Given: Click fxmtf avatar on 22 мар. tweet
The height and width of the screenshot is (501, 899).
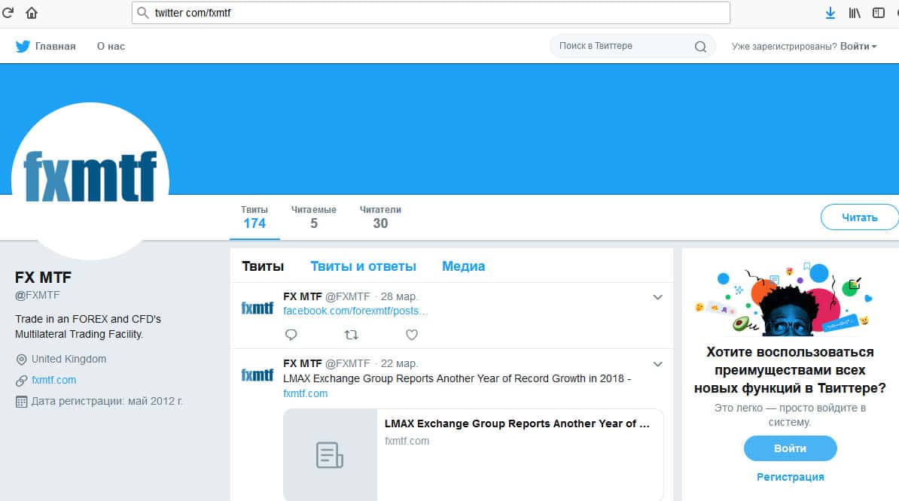Looking at the screenshot, I should coord(257,375).
